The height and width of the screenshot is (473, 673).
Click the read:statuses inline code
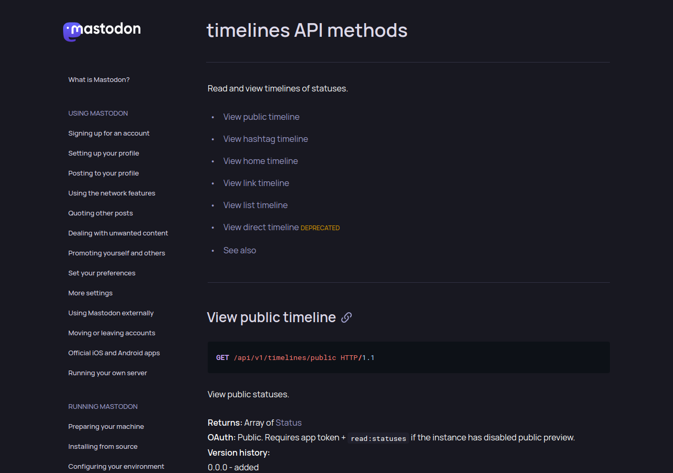[x=379, y=438]
